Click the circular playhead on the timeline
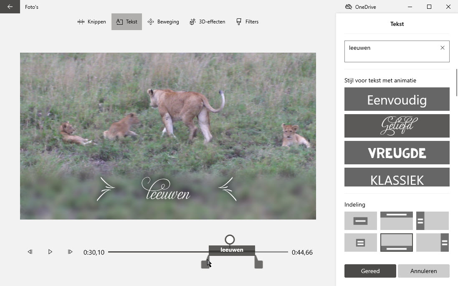Viewport: 458px width, 286px height. click(230, 240)
